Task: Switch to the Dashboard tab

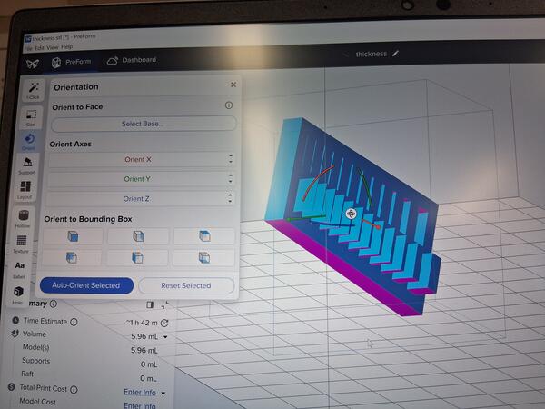Action: pyautogui.click(x=132, y=61)
